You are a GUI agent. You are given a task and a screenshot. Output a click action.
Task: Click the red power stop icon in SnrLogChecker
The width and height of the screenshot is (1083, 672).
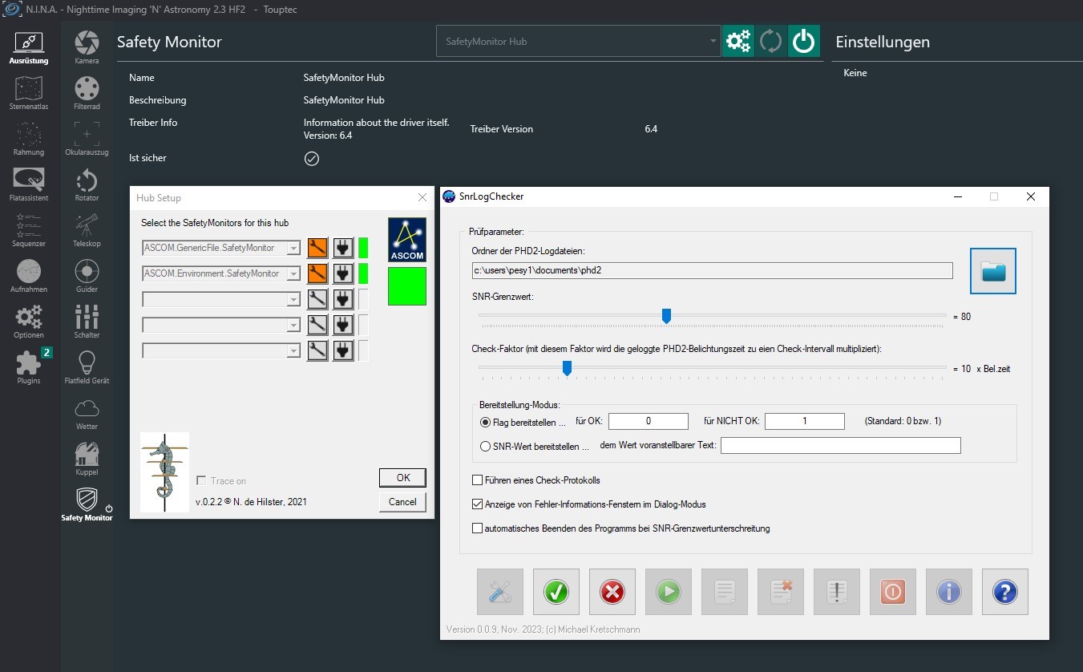tap(893, 592)
